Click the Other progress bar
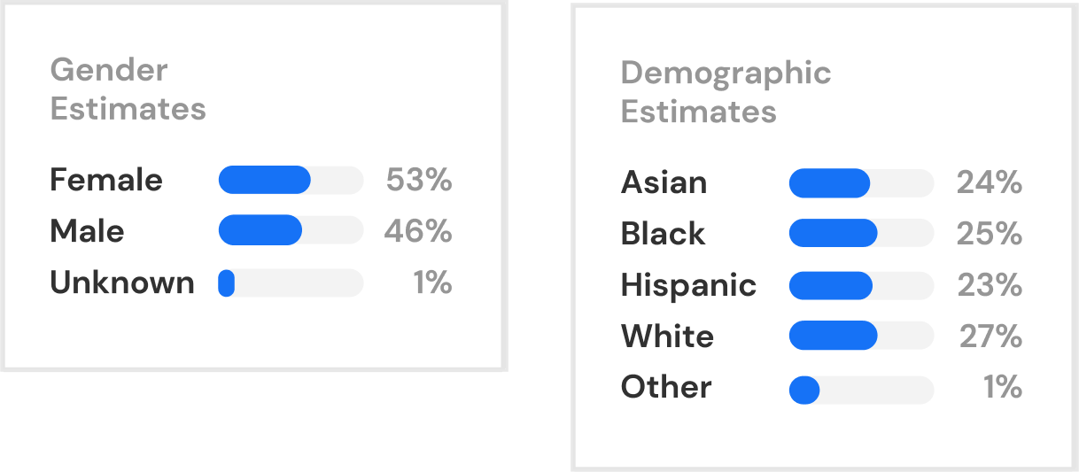Image resolution: width=1079 pixels, height=472 pixels. coord(861,390)
